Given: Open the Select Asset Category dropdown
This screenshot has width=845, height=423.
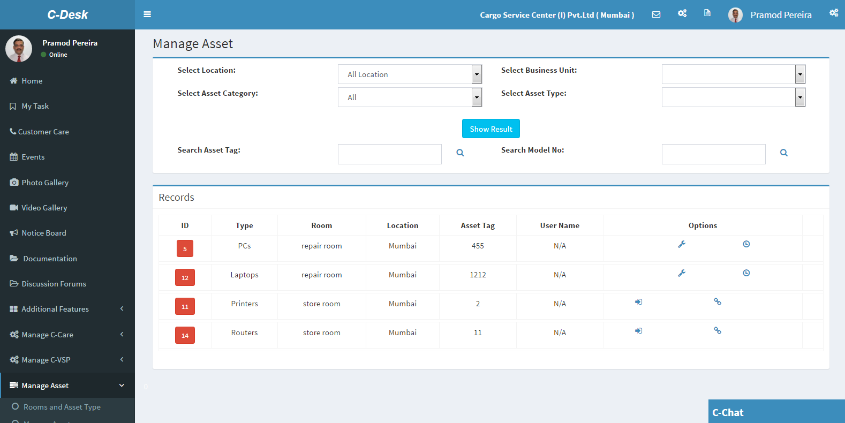Looking at the screenshot, I should 410,97.
